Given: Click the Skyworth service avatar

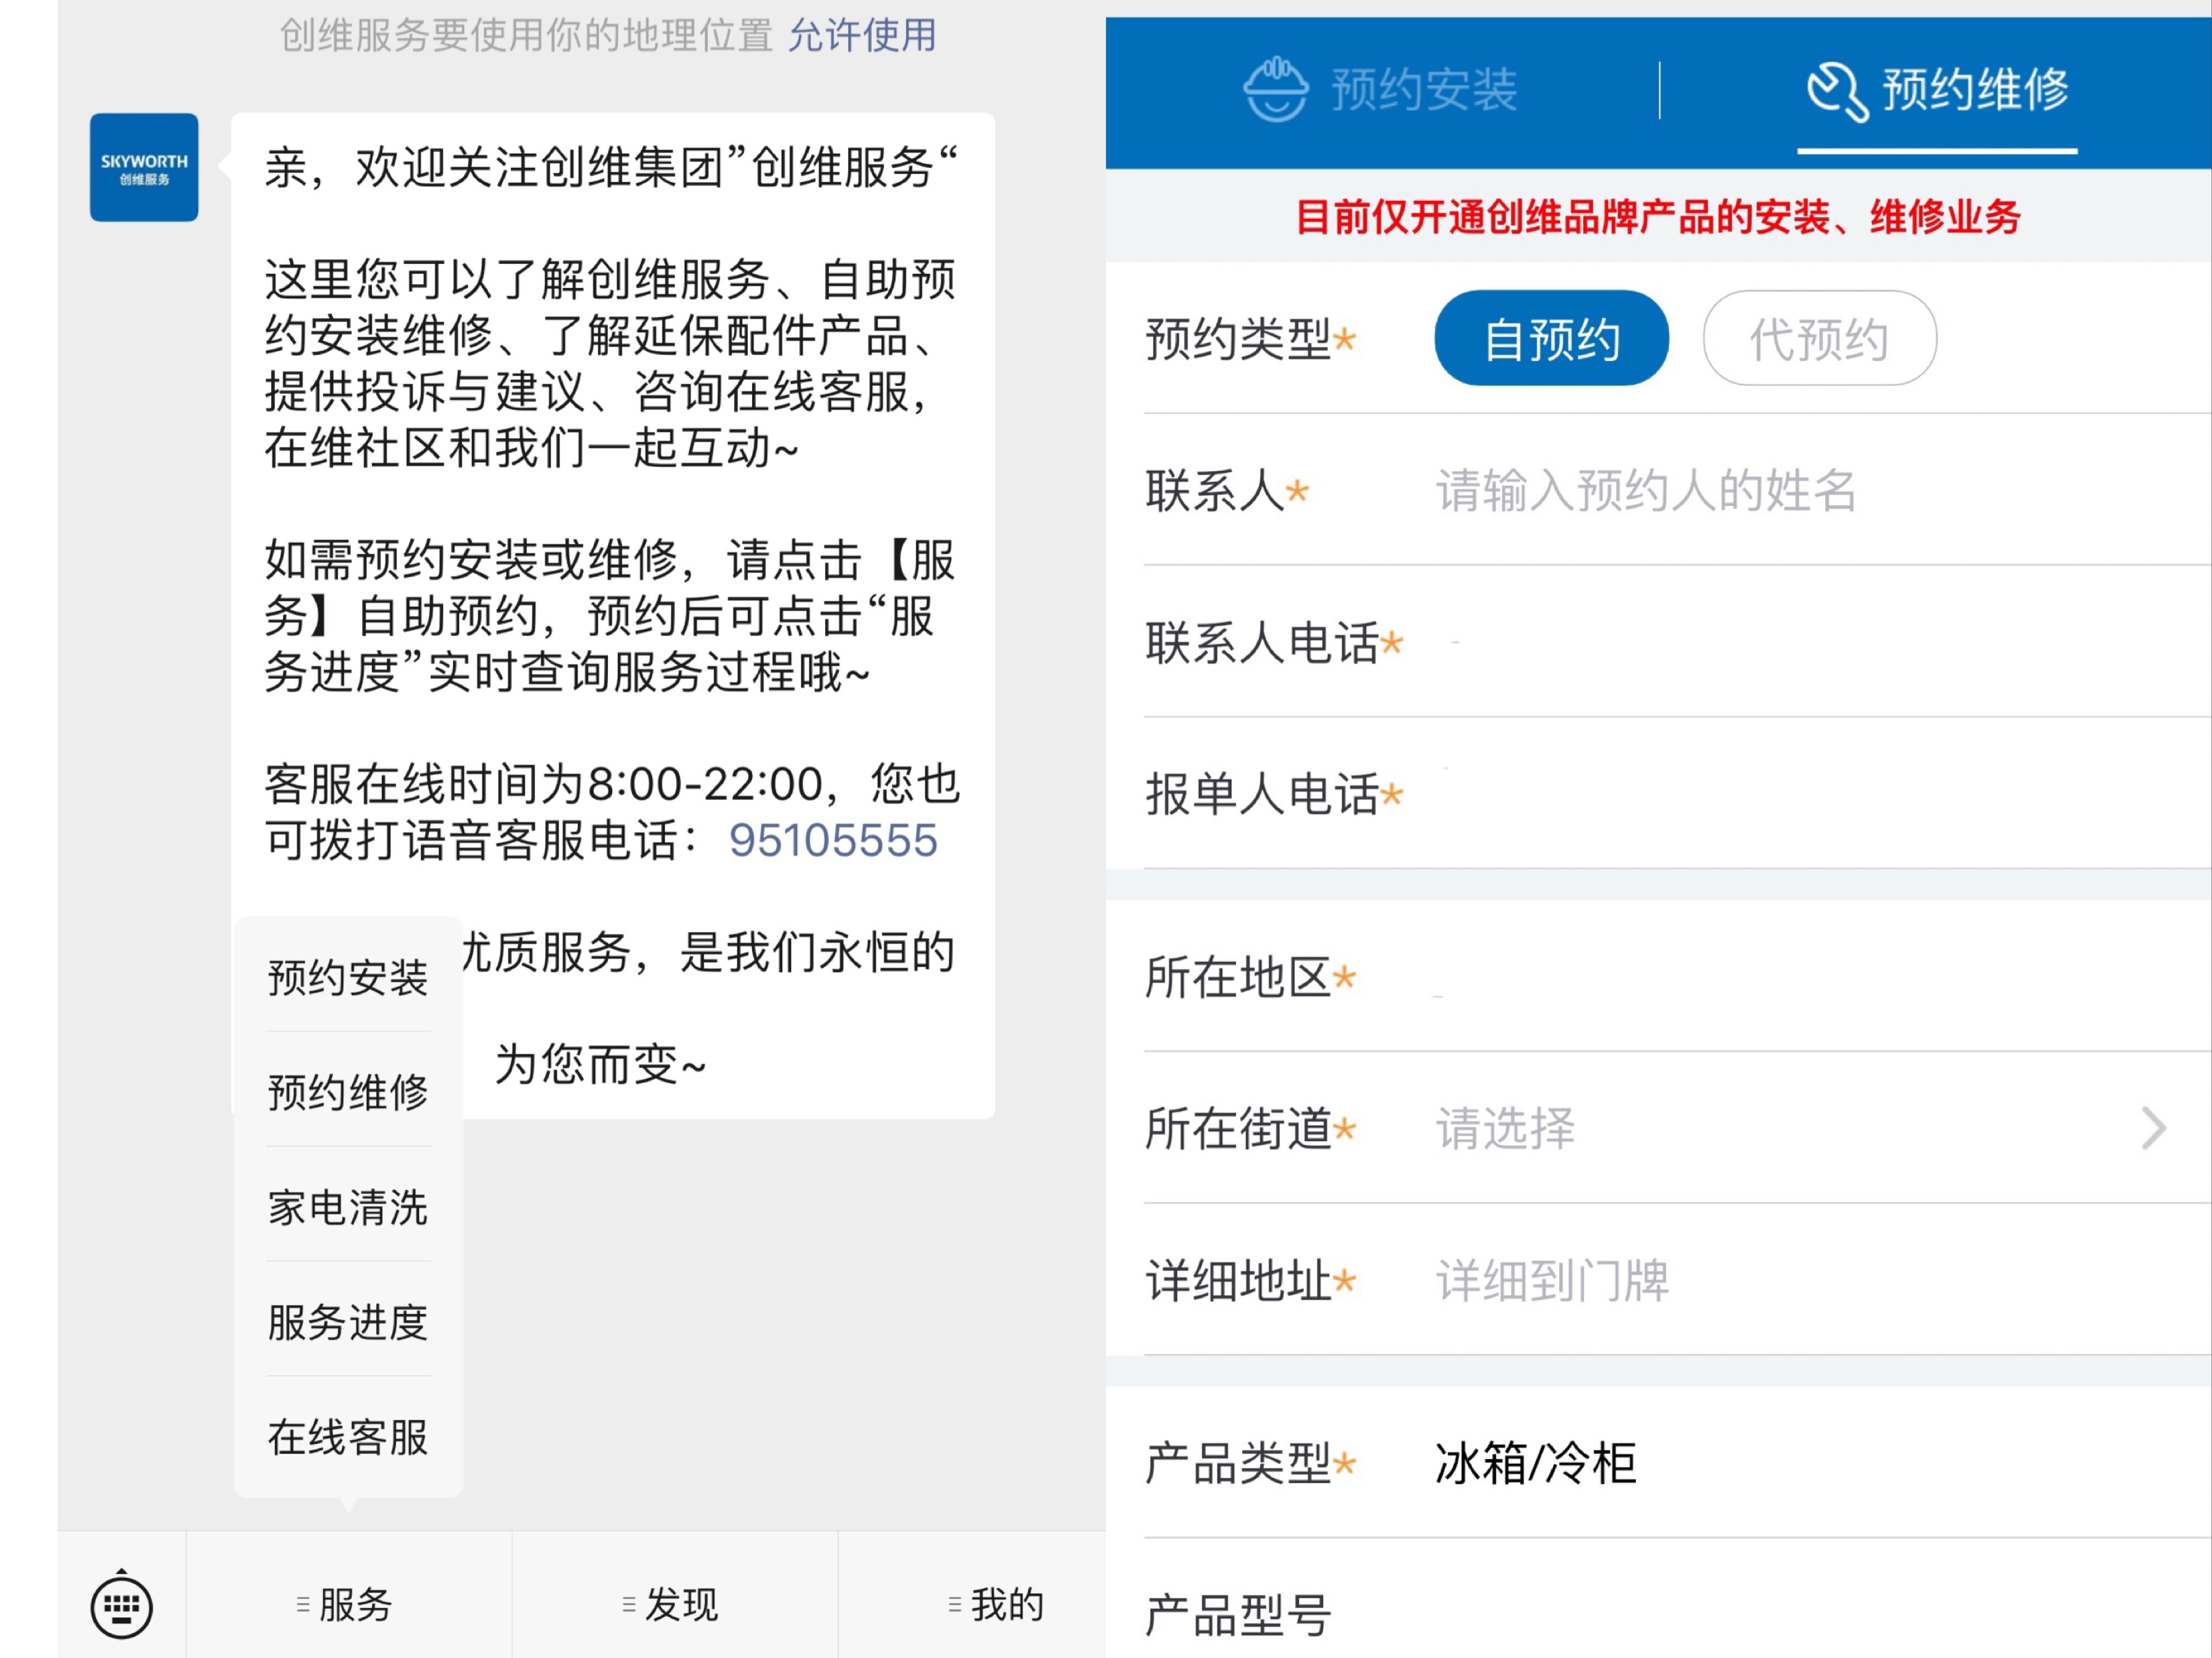Looking at the screenshot, I should [x=144, y=167].
